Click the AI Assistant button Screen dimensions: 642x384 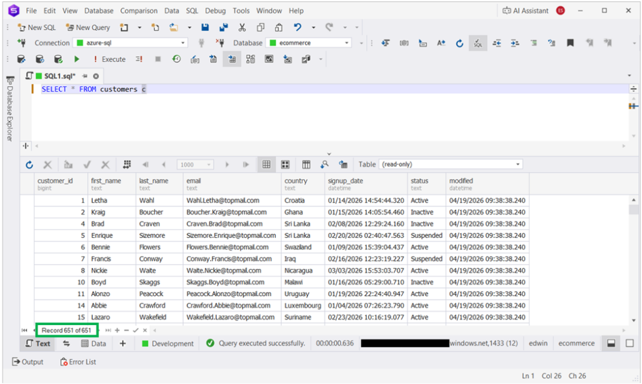[526, 11]
